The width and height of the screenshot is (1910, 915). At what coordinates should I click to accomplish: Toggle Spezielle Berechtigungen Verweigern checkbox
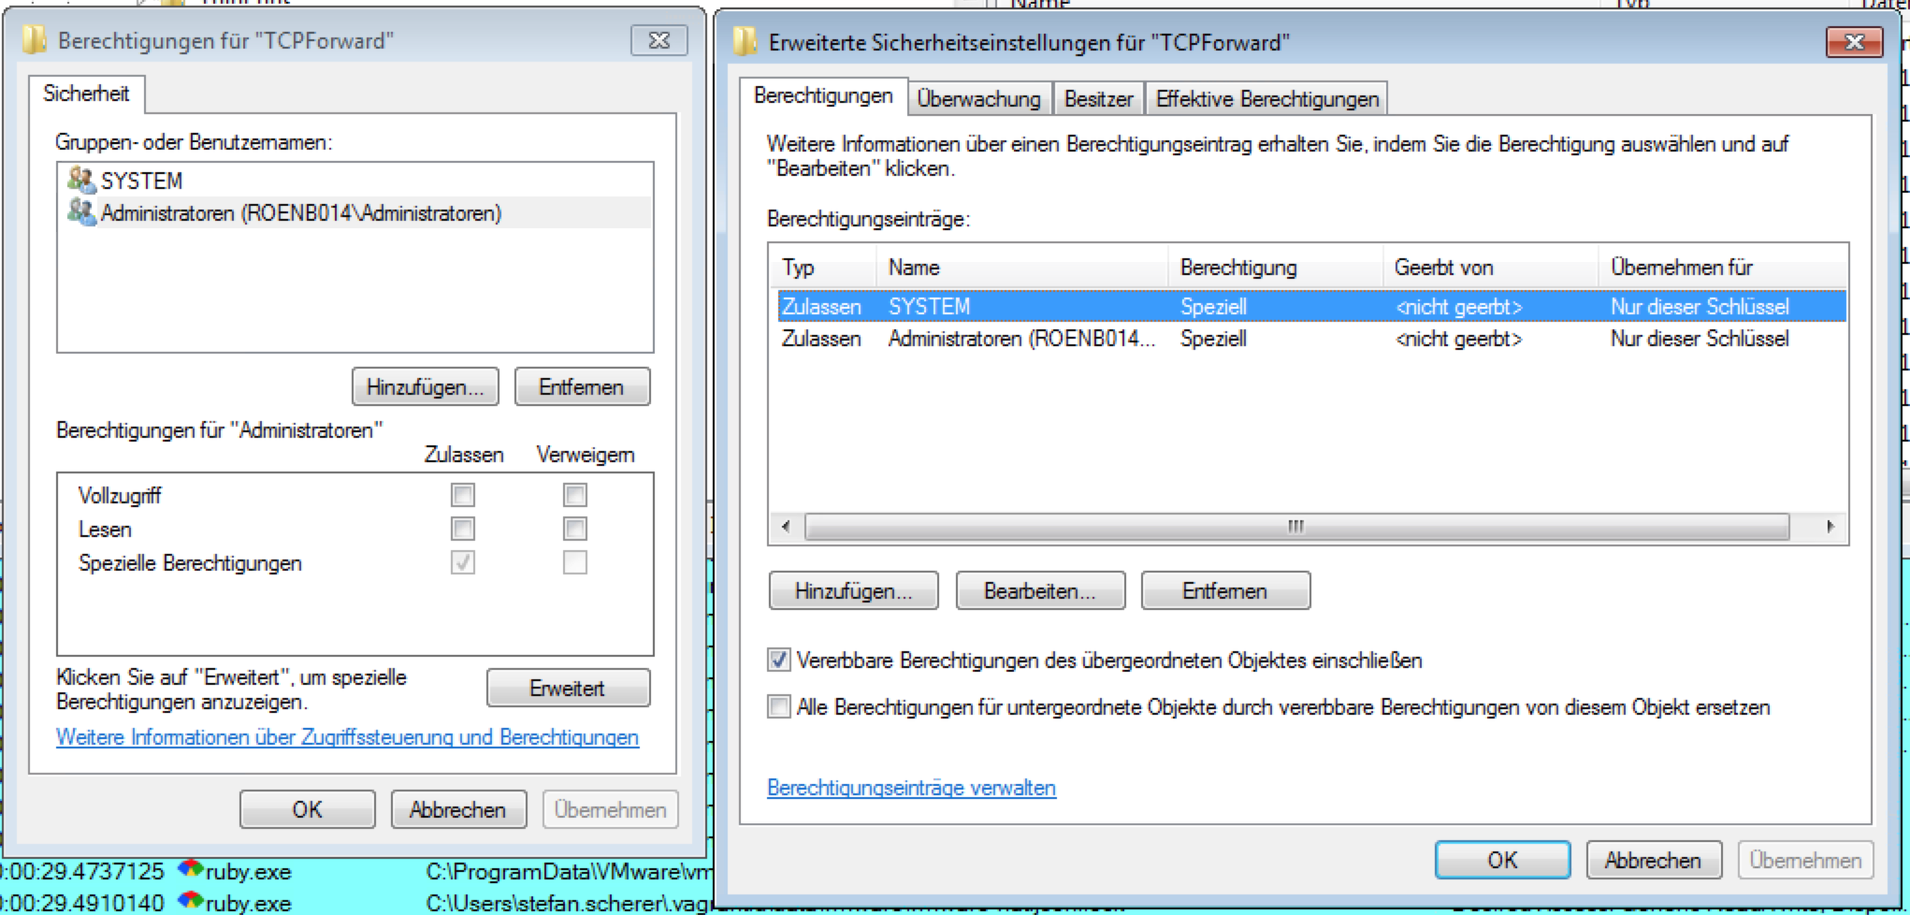575,562
